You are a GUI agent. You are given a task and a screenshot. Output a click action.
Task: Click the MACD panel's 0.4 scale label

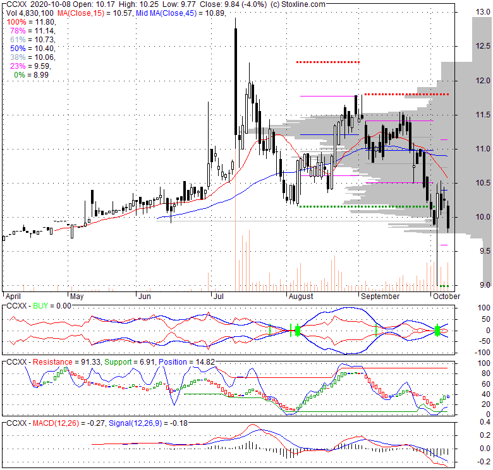click(485, 422)
